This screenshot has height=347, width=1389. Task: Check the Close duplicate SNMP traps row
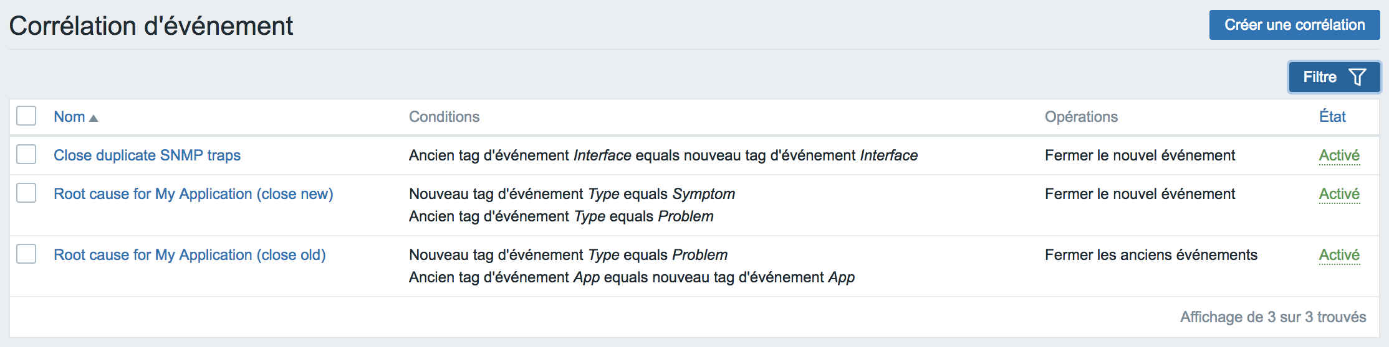coord(26,154)
